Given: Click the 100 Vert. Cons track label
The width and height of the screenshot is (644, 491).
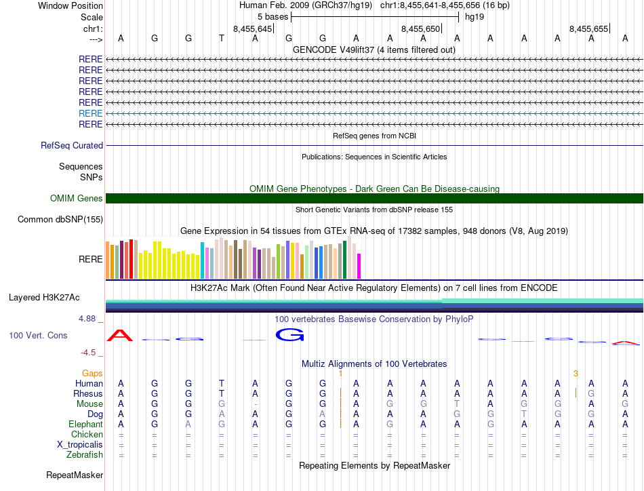Looking at the screenshot, I should tap(38, 335).
